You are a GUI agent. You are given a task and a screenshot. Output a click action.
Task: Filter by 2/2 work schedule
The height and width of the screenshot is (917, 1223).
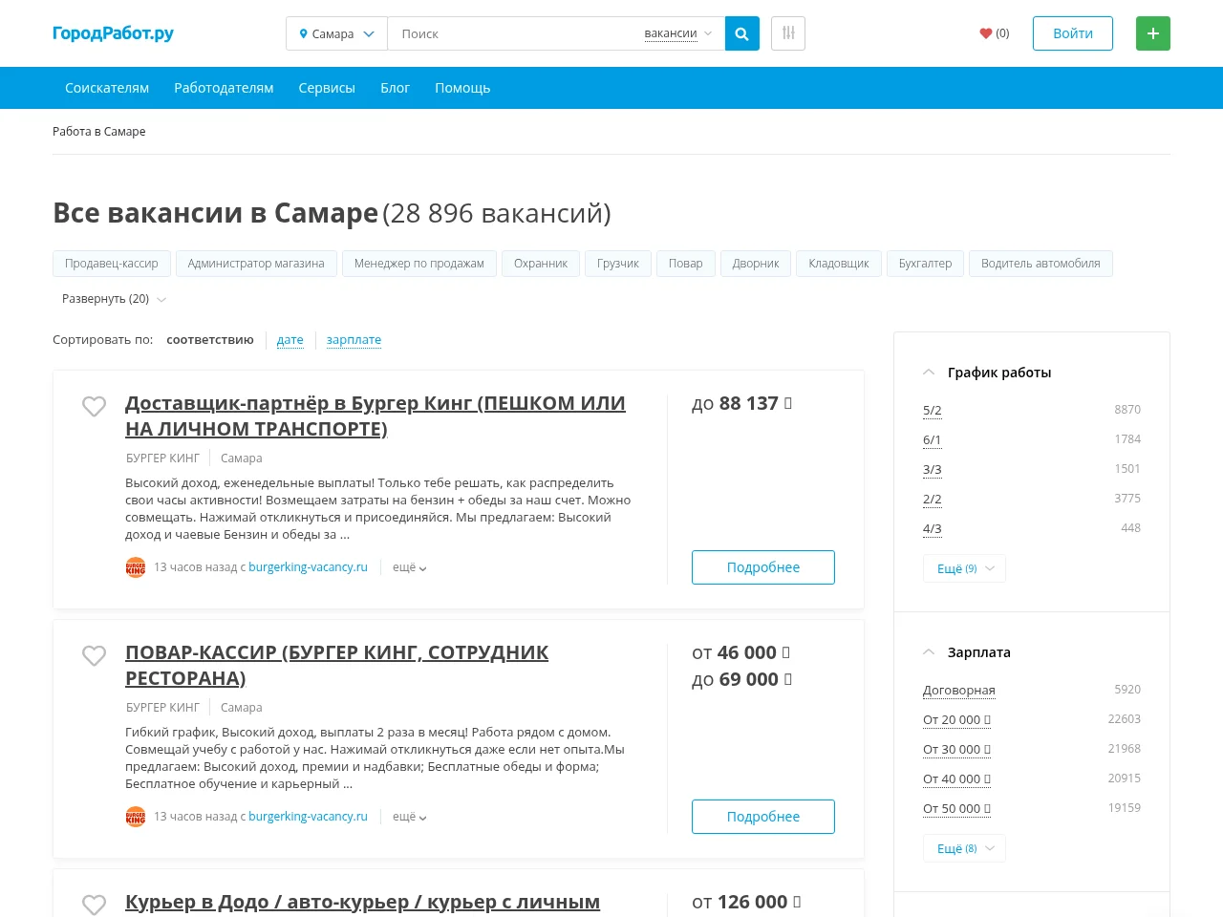click(933, 500)
